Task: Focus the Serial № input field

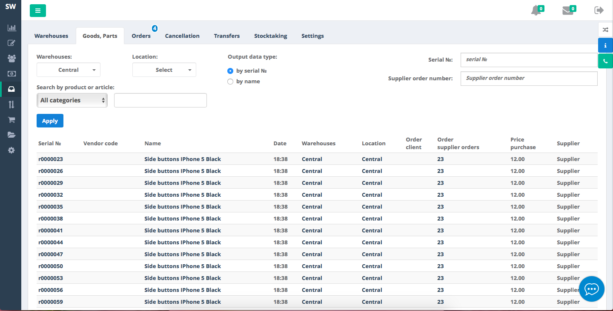Action: tap(529, 60)
